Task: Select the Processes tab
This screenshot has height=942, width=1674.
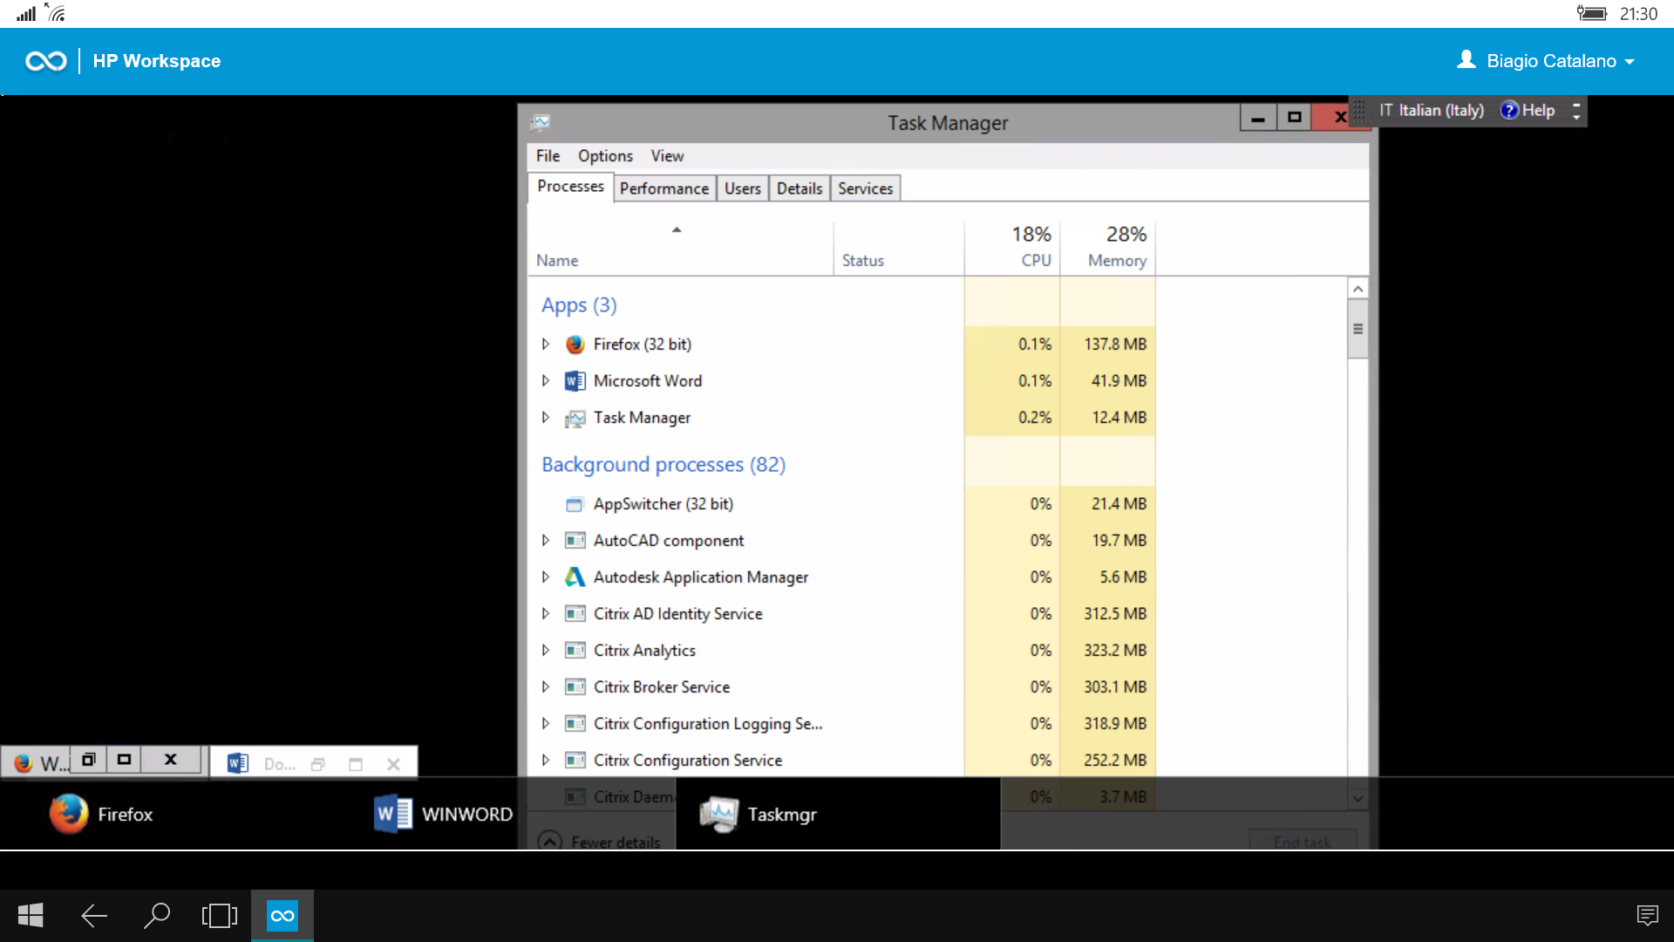Action: pyautogui.click(x=570, y=187)
